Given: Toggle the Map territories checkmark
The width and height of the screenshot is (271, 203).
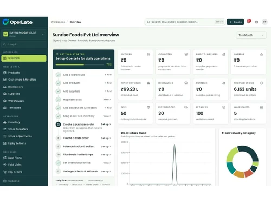Looking at the screenshot, I should point(58,100).
